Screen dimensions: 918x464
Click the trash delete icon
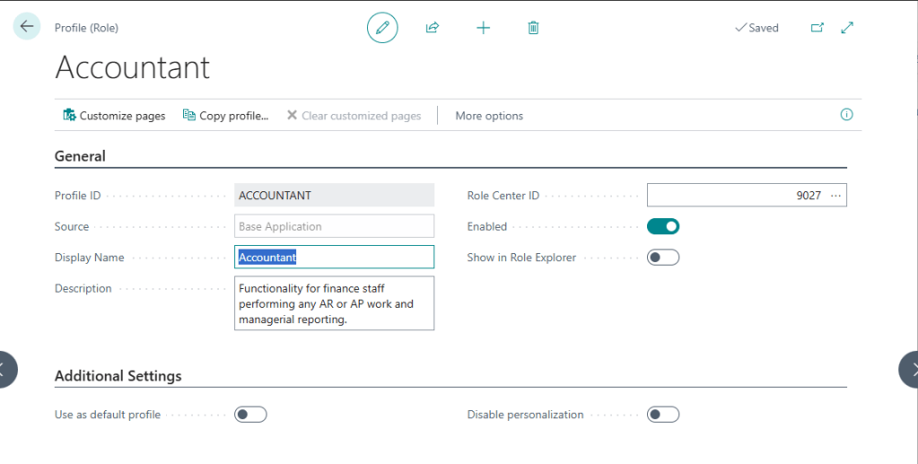pos(533,28)
